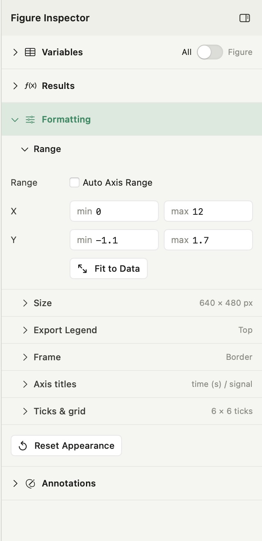Click the Size row label
262x541 pixels.
43,303
